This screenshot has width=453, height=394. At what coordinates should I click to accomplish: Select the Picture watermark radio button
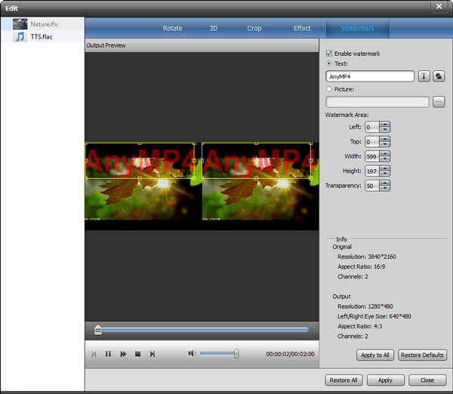329,89
